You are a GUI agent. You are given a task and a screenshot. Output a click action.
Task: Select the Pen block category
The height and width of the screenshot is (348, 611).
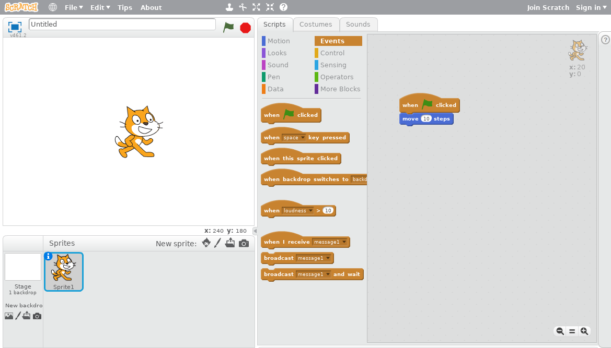273,77
